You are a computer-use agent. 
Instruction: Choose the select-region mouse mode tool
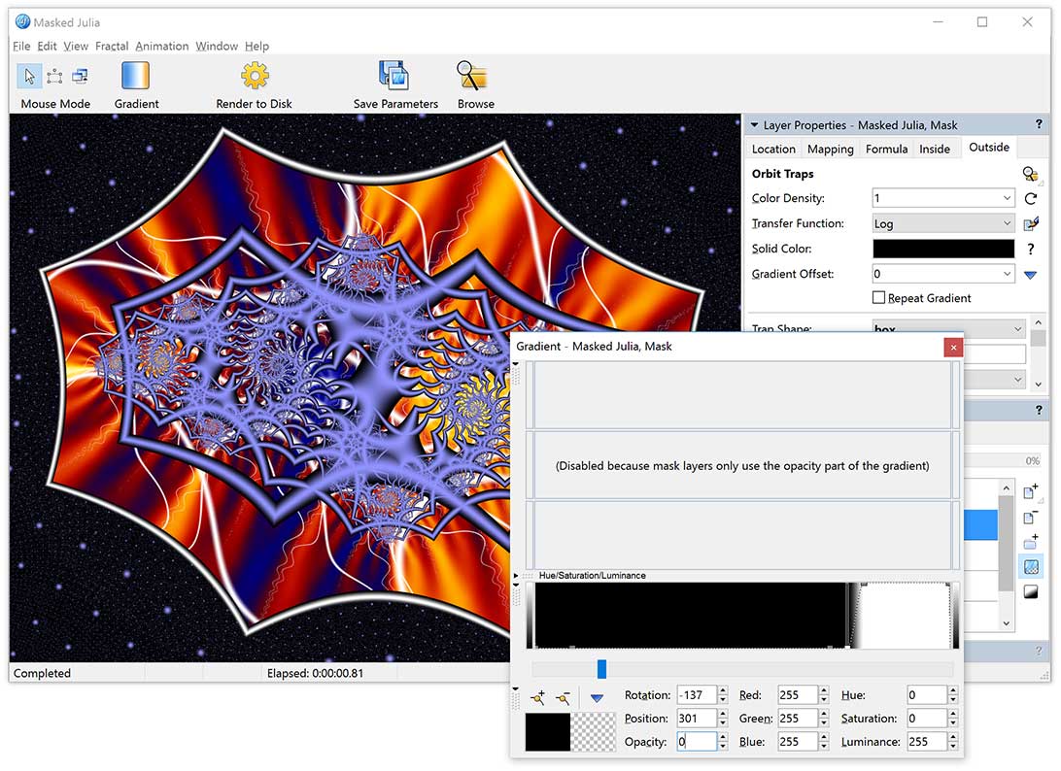pyautogui.click(x=54, y=77)
